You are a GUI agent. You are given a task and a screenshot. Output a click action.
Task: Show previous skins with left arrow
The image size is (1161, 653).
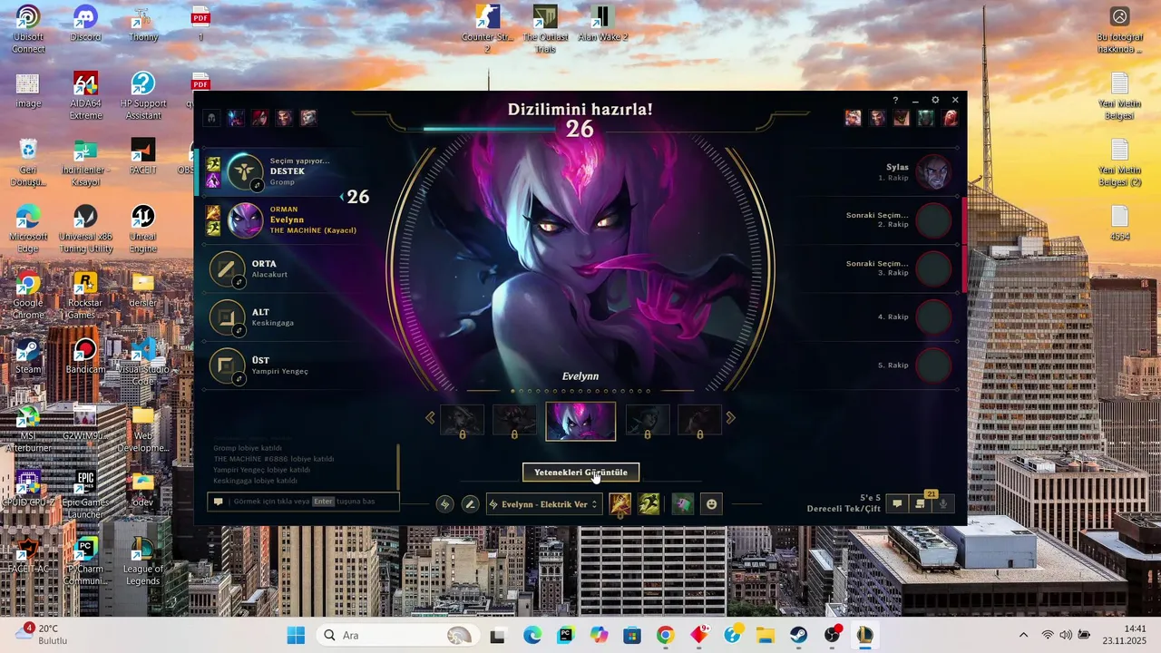click(430, 418)
